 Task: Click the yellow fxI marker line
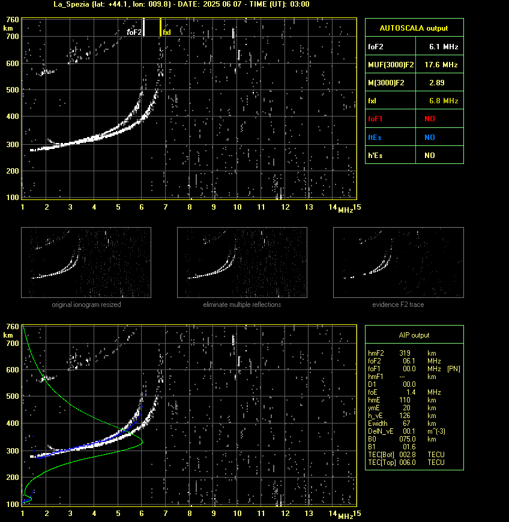point(160,27)
